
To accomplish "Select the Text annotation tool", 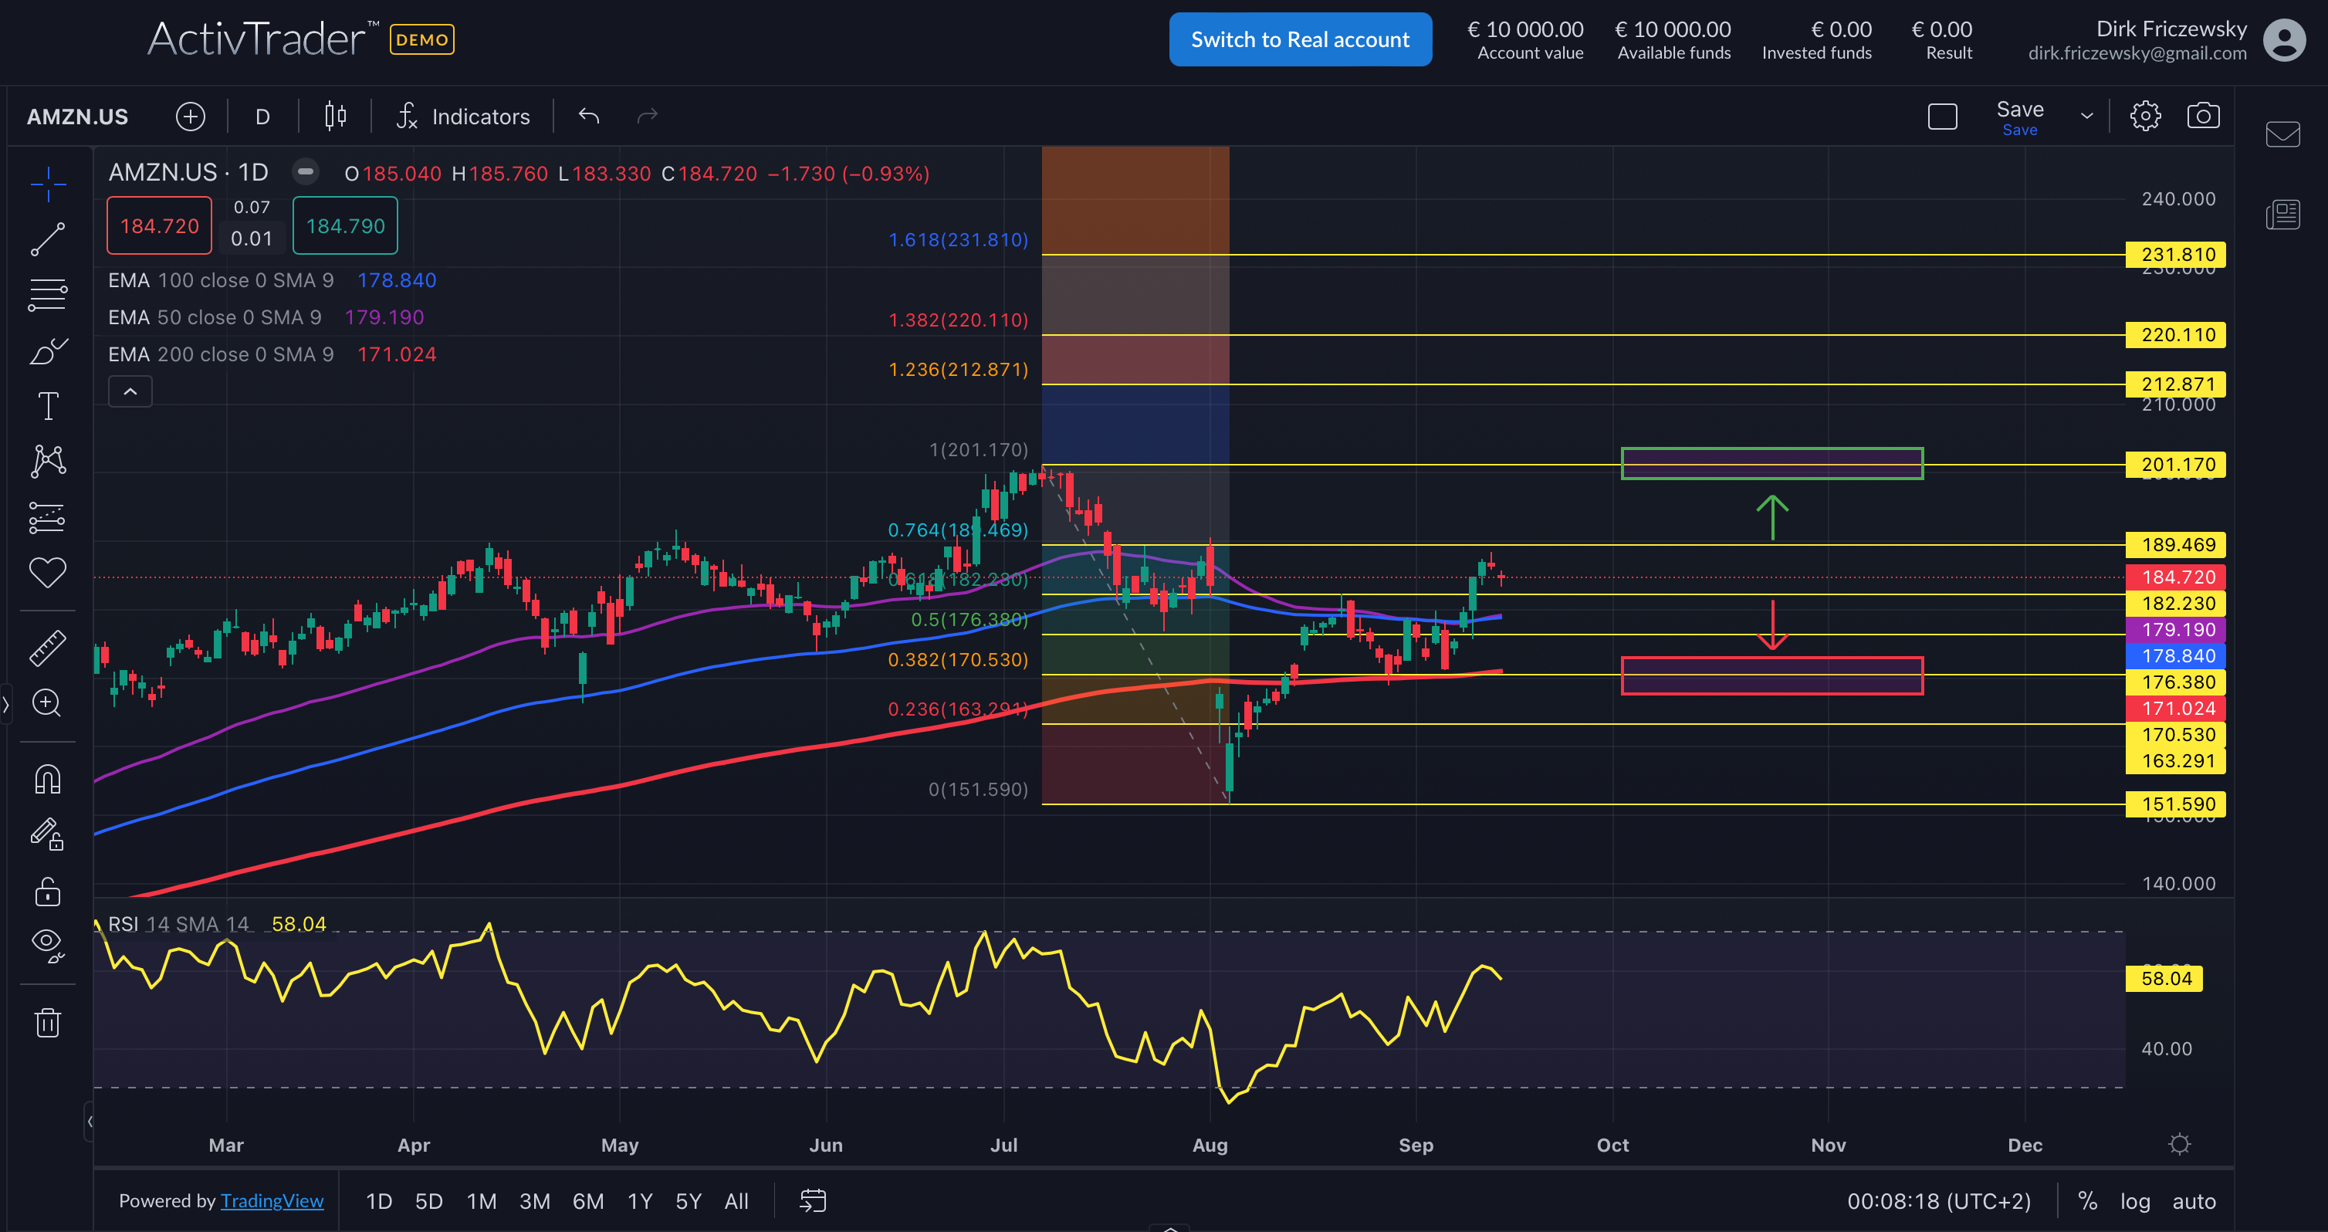I will point(48,406).
